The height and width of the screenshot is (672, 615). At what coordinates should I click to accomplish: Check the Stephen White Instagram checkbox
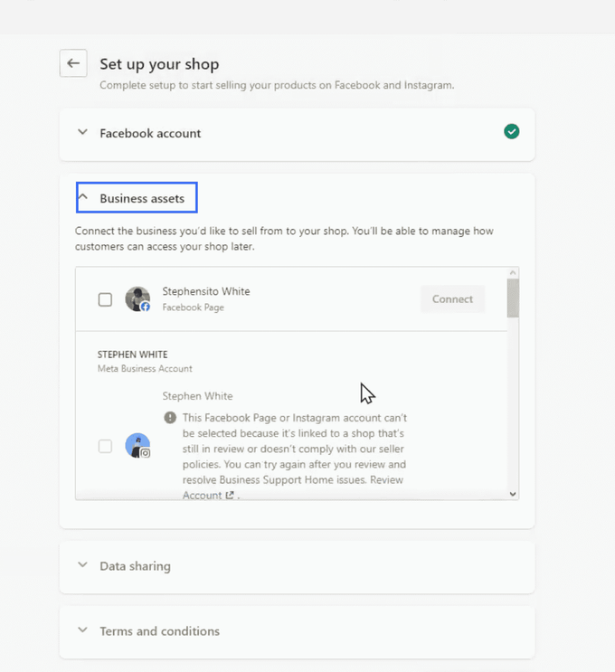click(105, 446)
